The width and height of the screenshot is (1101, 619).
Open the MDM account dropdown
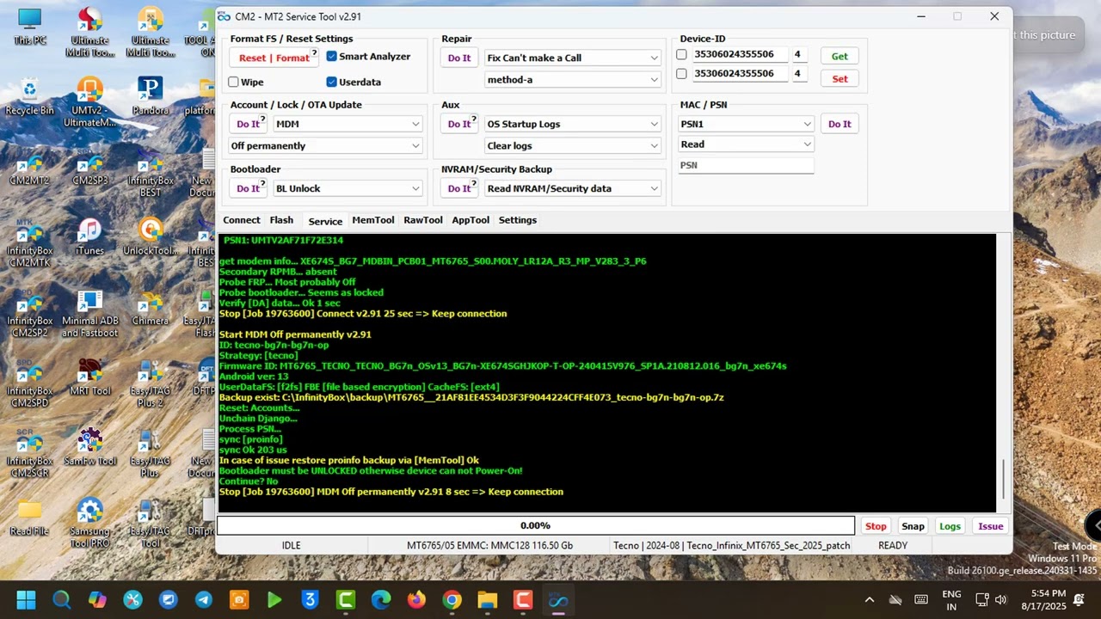tap(348, 124)
